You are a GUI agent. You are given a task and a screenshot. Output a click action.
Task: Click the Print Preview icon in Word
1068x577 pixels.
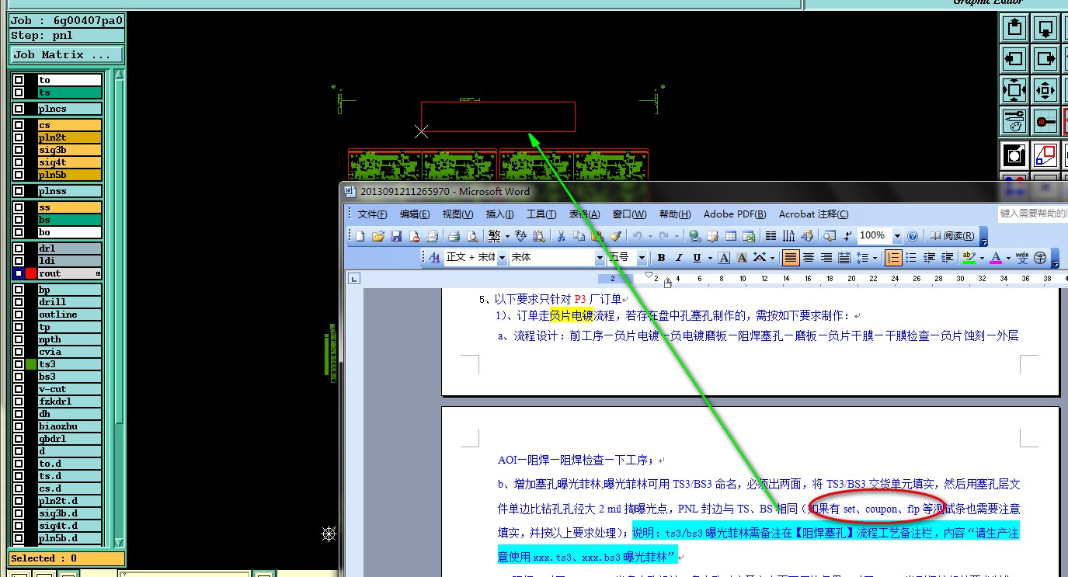click(x=472, y=235)
